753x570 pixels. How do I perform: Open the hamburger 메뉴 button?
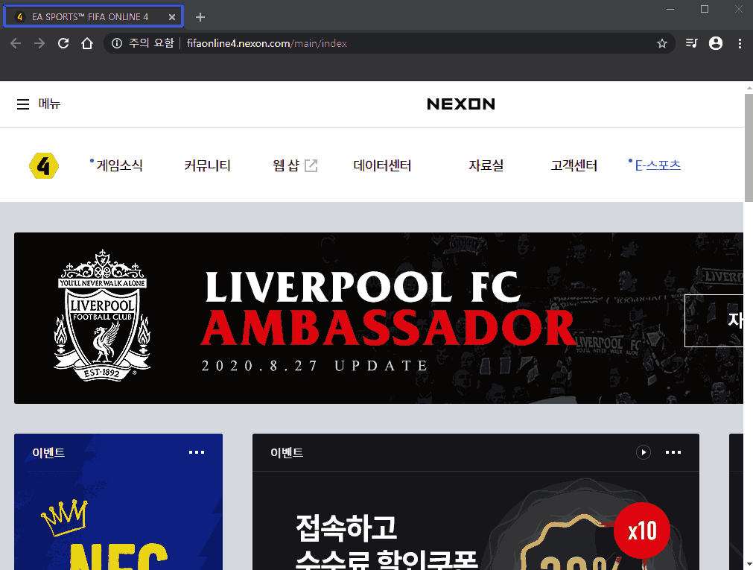coord(39,104)
